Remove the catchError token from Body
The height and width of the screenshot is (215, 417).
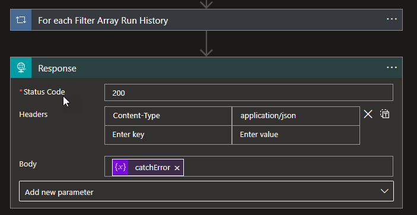tap(177, 168)
